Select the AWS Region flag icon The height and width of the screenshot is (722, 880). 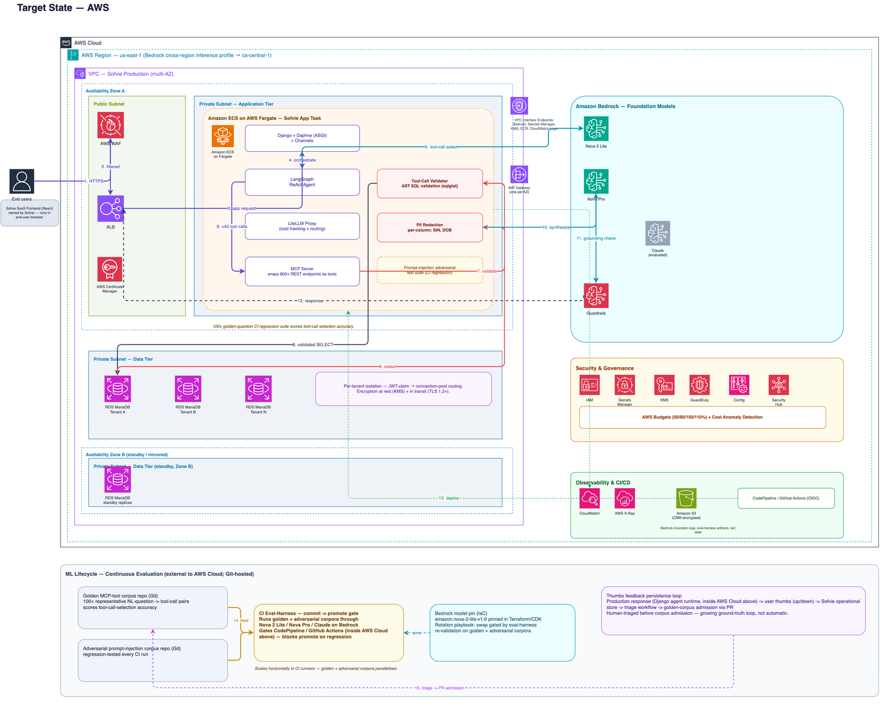pyautogui.click(x=73, y=55)
